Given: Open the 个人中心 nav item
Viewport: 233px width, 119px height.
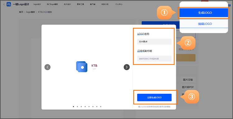Looking at the screenshot, I should tap(119, 4).
